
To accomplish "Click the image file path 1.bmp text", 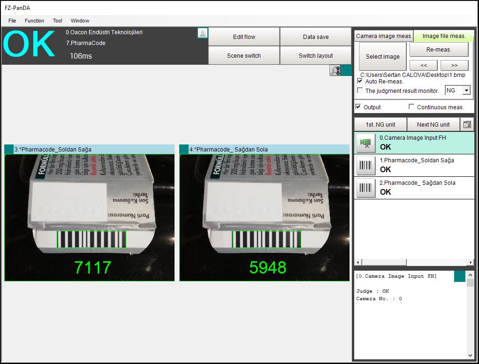I will tap(413, 75).
